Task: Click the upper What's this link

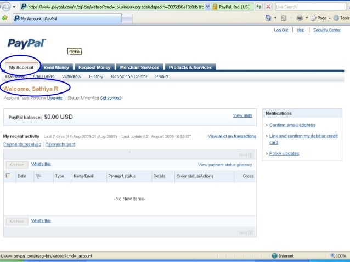Action: click(41, 164)
